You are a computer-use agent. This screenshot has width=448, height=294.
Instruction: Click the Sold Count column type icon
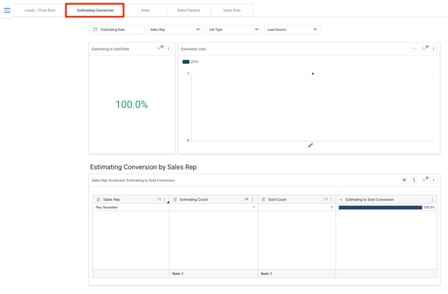(264, 199)
